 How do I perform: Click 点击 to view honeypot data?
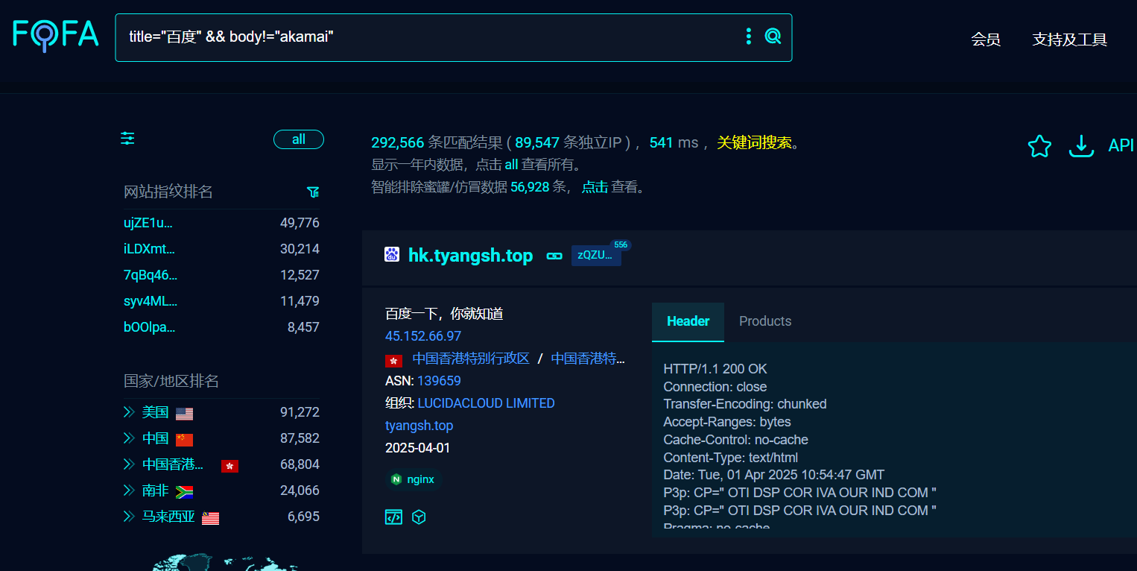click(x=595, y=187)
